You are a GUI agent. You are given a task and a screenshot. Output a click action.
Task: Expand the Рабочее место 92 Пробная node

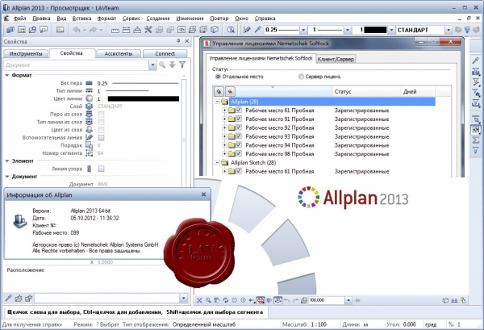(224, 127)
